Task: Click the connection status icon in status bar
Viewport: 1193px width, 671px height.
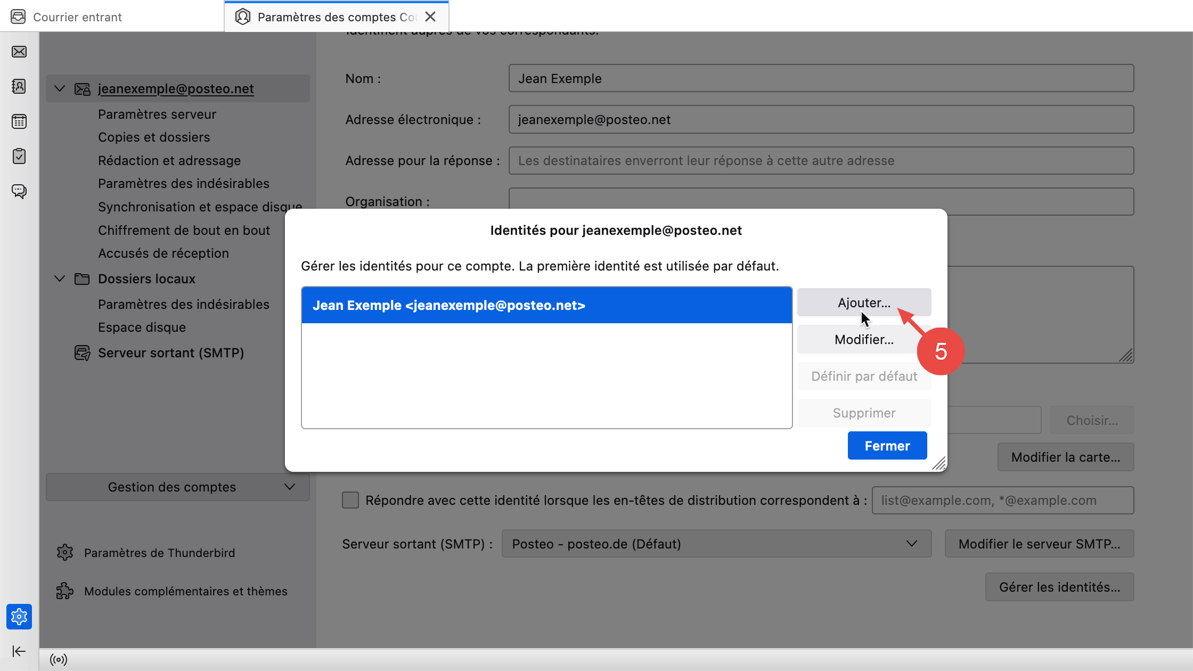Action: [59, 660]
